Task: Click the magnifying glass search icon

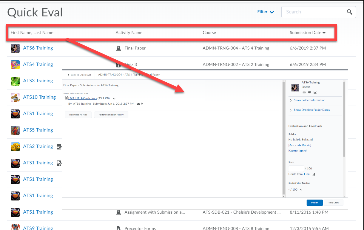Action: 349,12
